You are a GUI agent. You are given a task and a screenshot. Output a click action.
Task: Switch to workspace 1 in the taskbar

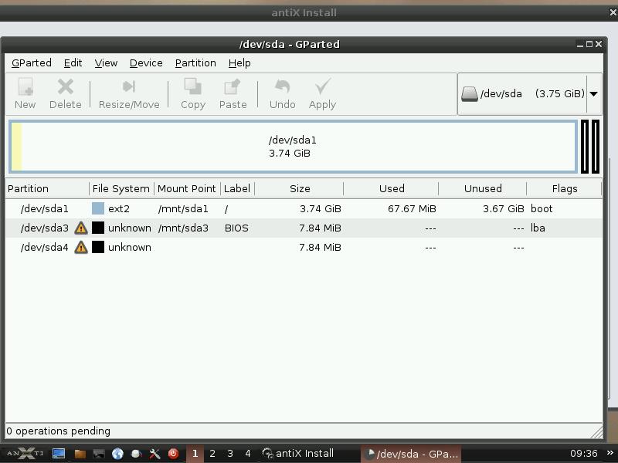click(195, 454)
